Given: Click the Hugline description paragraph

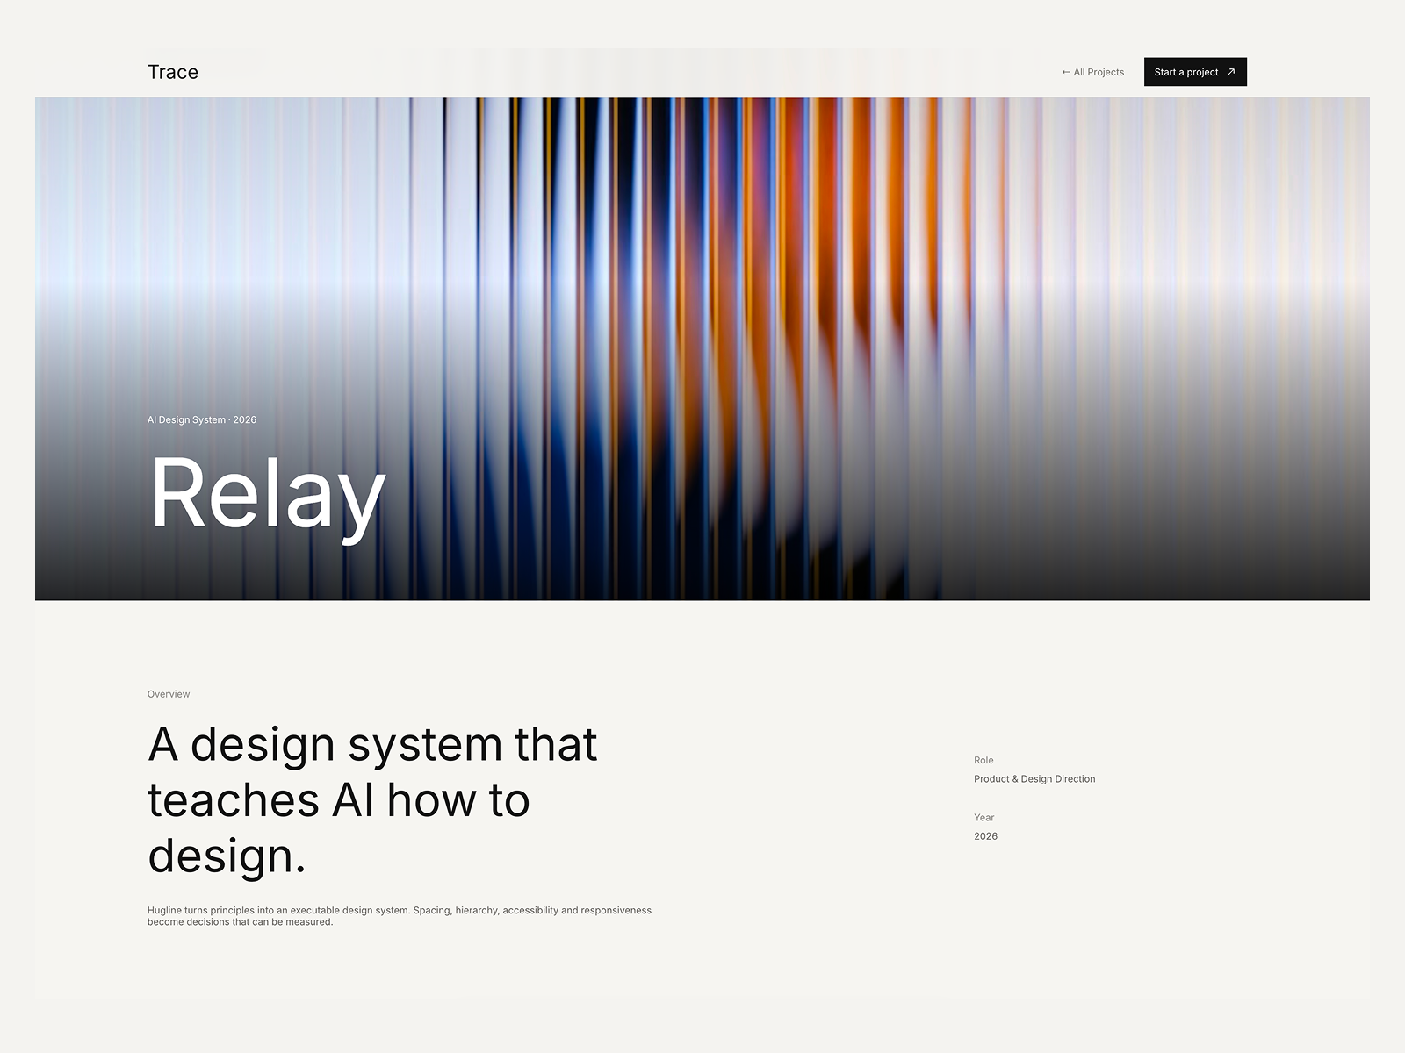Looking at the screenshot, I should [x=400, y=916].
